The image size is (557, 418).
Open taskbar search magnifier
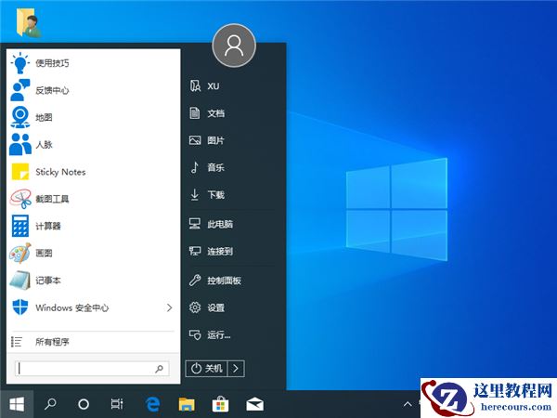click(50, 404)
